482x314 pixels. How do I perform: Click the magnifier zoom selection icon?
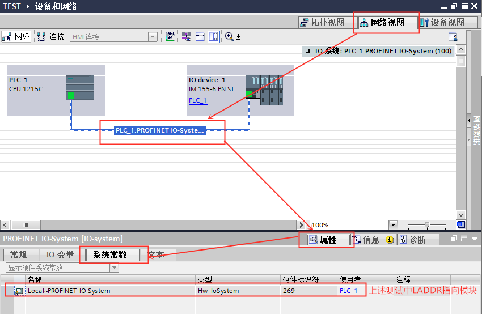tap(229, 37)
